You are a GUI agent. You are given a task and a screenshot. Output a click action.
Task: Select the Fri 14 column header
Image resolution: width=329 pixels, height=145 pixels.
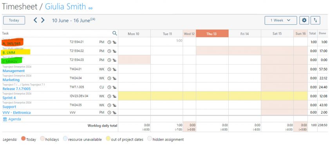click(245, 34)
